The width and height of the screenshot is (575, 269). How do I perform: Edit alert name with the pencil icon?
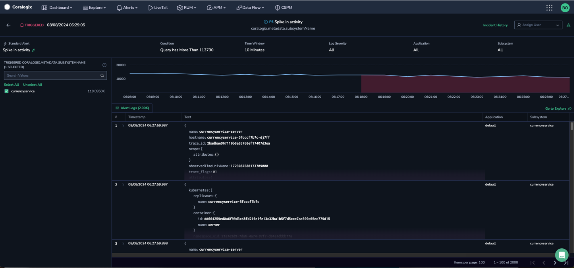(33, 50)
